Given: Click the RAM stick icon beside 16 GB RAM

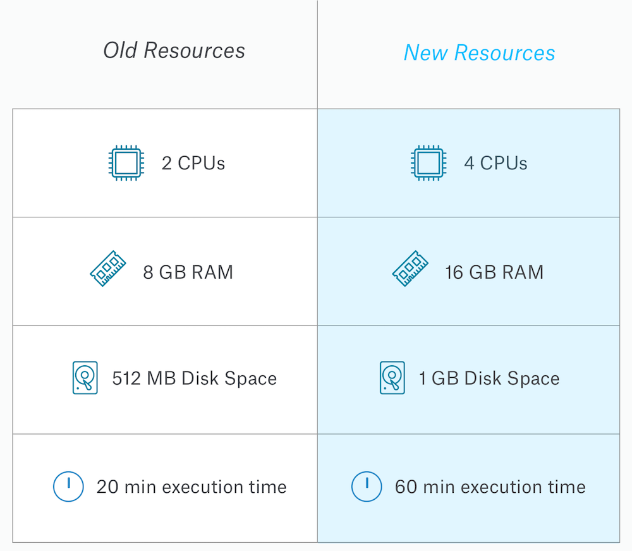Looking at the screenshot, I should coord(410,269).
